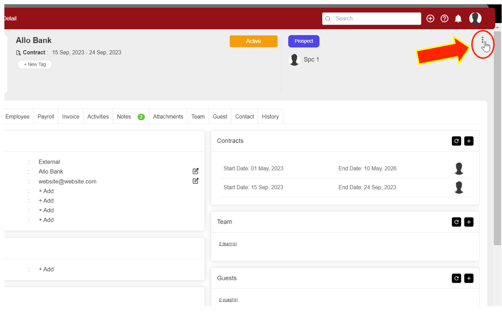
Task: Select the History tab
Action: 270,117
